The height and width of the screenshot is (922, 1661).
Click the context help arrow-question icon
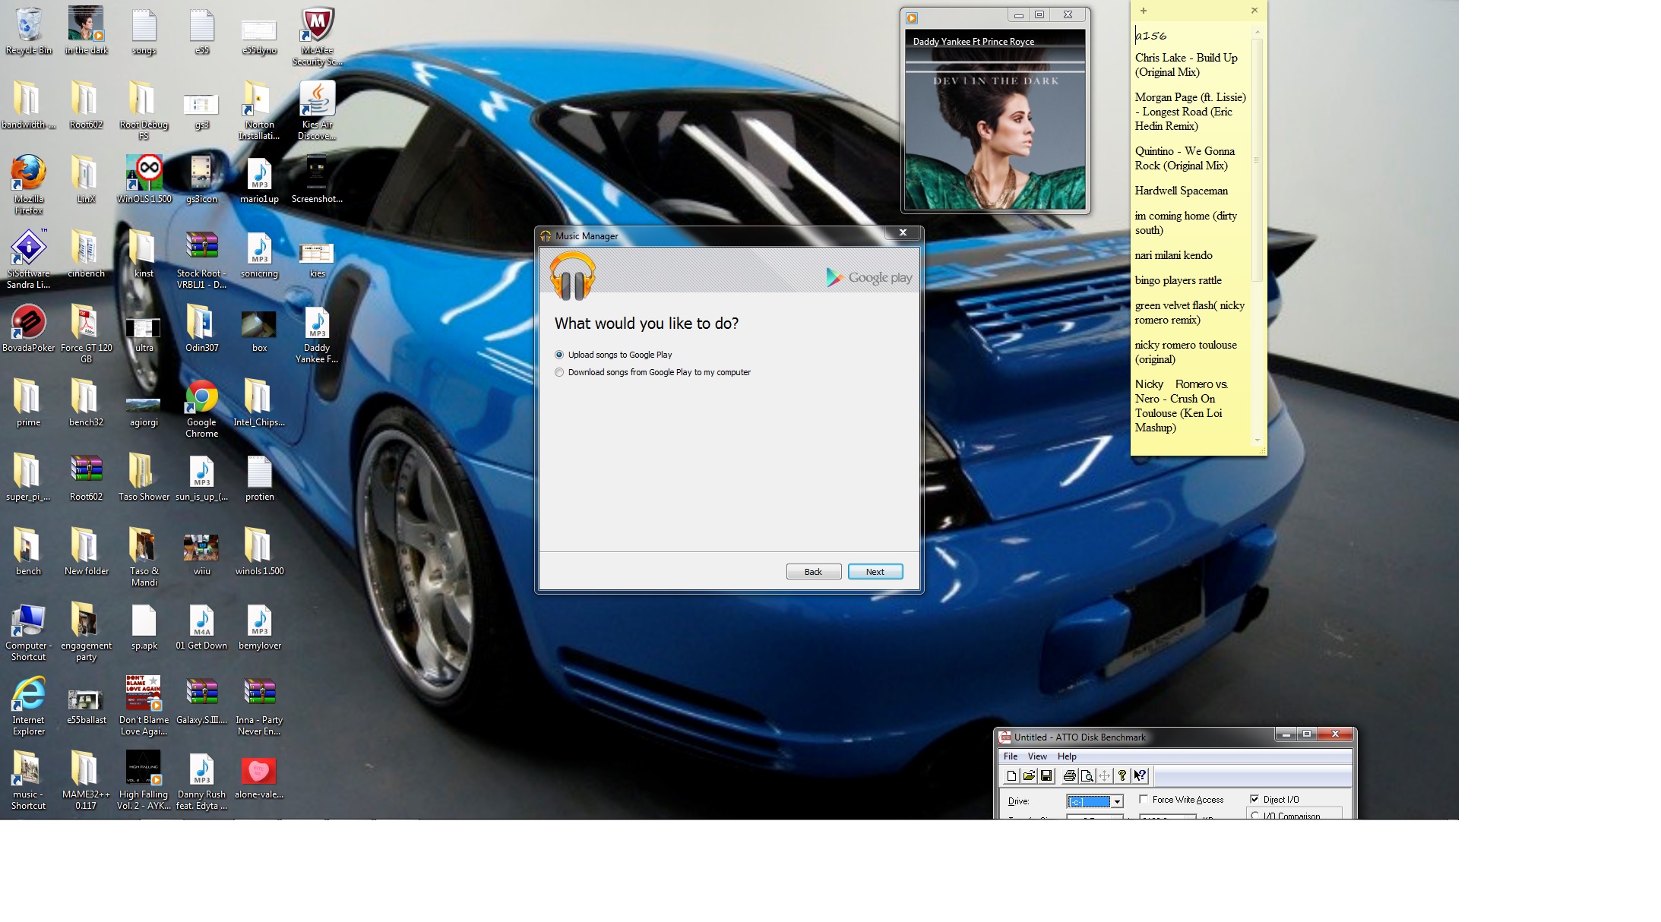click(1140, 775)
